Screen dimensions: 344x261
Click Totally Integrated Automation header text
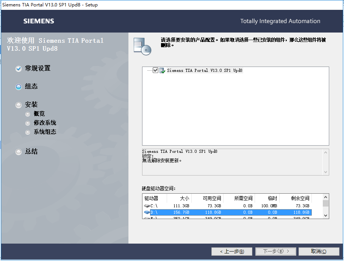(x=280, y=21)
